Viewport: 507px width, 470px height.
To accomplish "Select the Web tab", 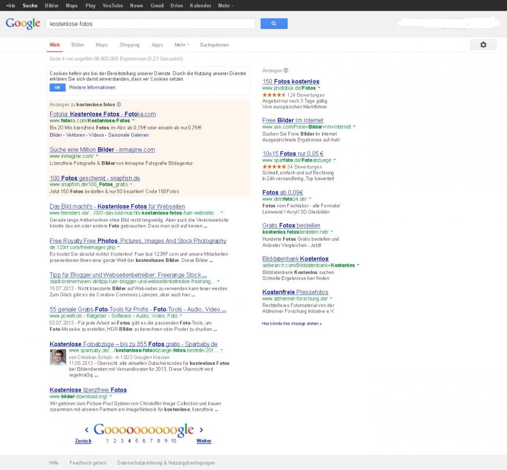I will (54, 45).
